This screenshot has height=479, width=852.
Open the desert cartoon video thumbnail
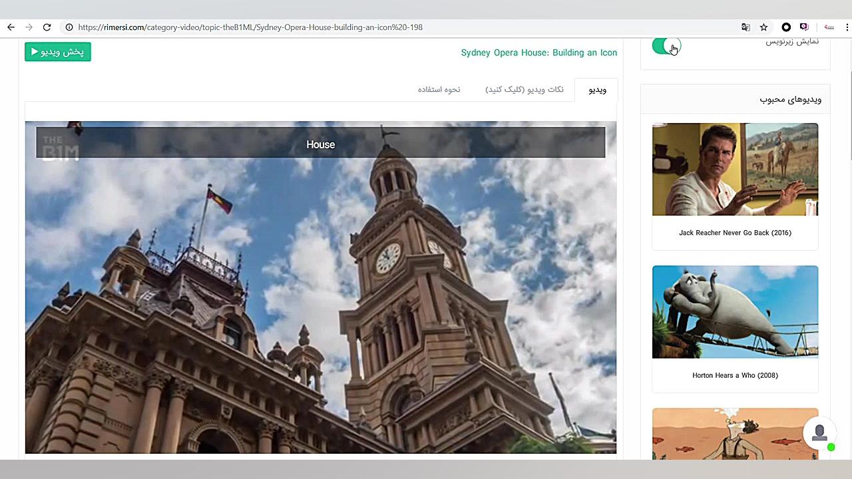pos(735,434)
